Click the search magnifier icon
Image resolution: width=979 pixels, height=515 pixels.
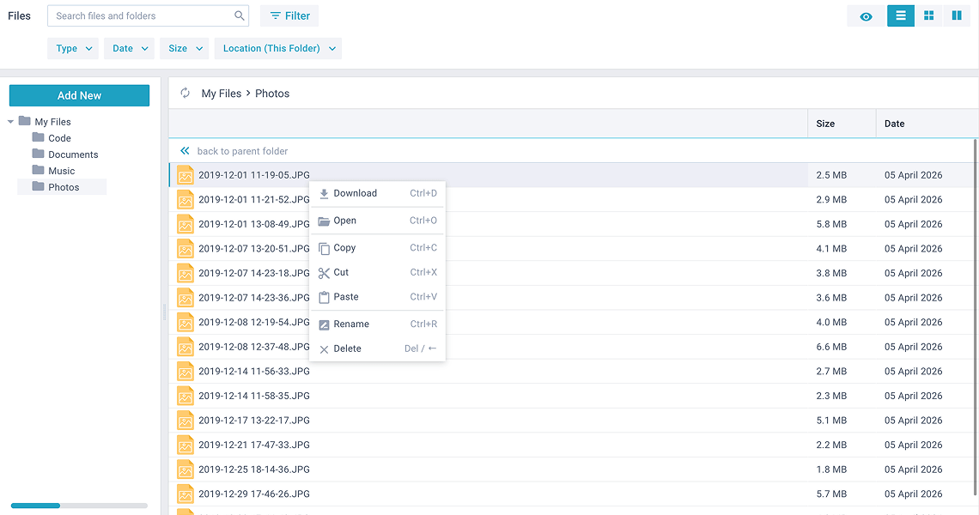tap(240, 15)
